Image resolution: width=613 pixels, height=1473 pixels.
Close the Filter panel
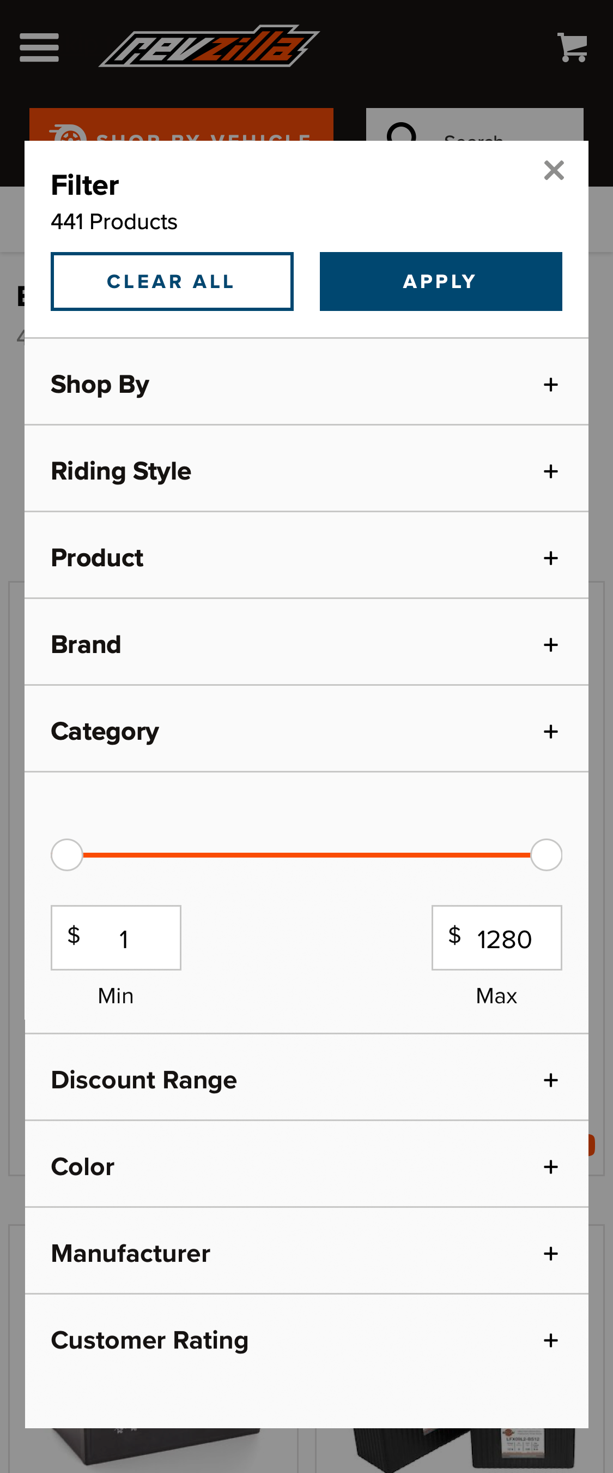click(x=554, y=170)
